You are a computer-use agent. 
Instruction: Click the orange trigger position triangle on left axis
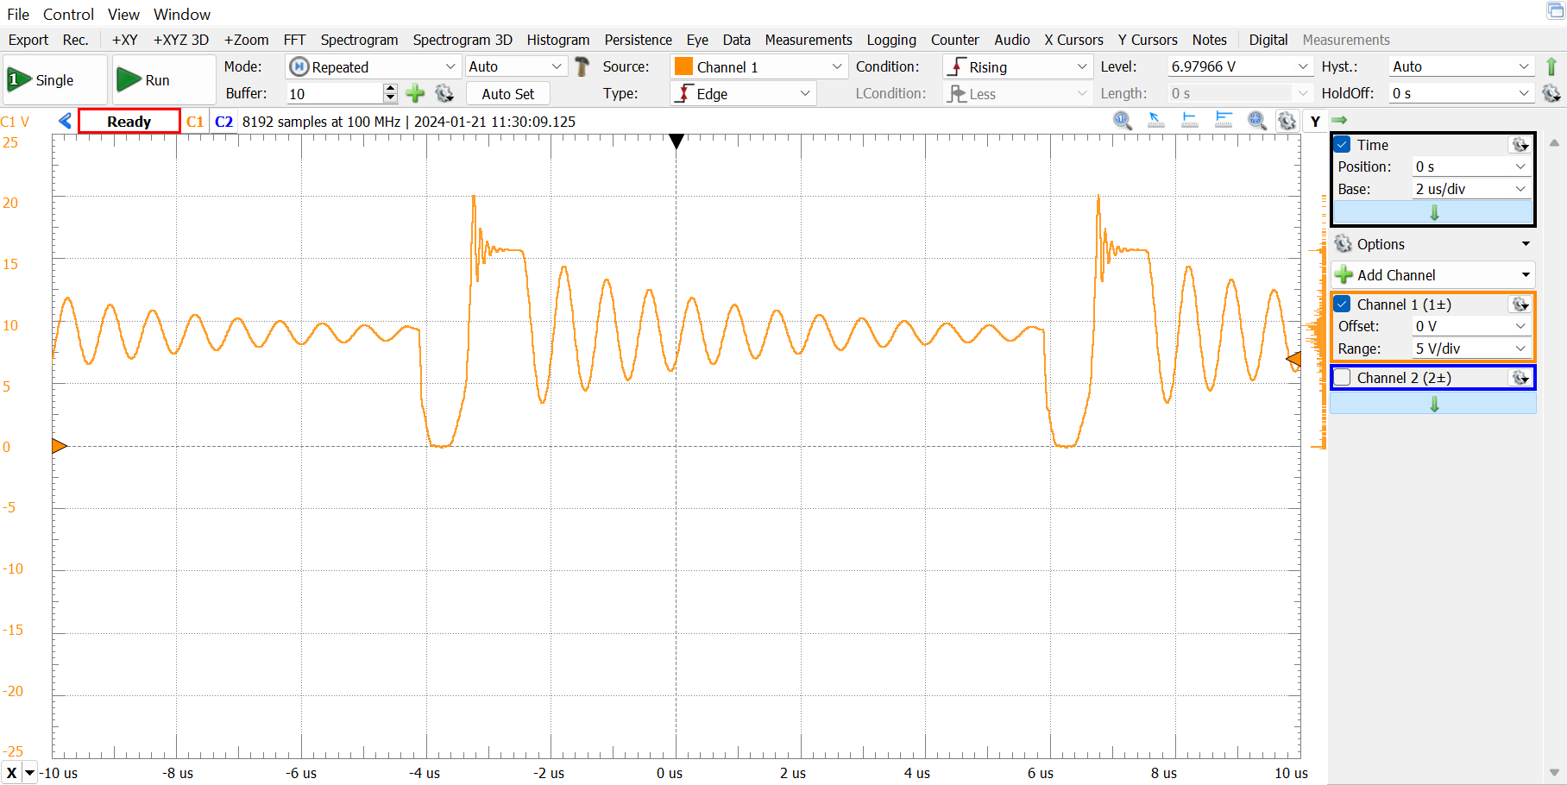pyautogui.click(x=59, y=446)
